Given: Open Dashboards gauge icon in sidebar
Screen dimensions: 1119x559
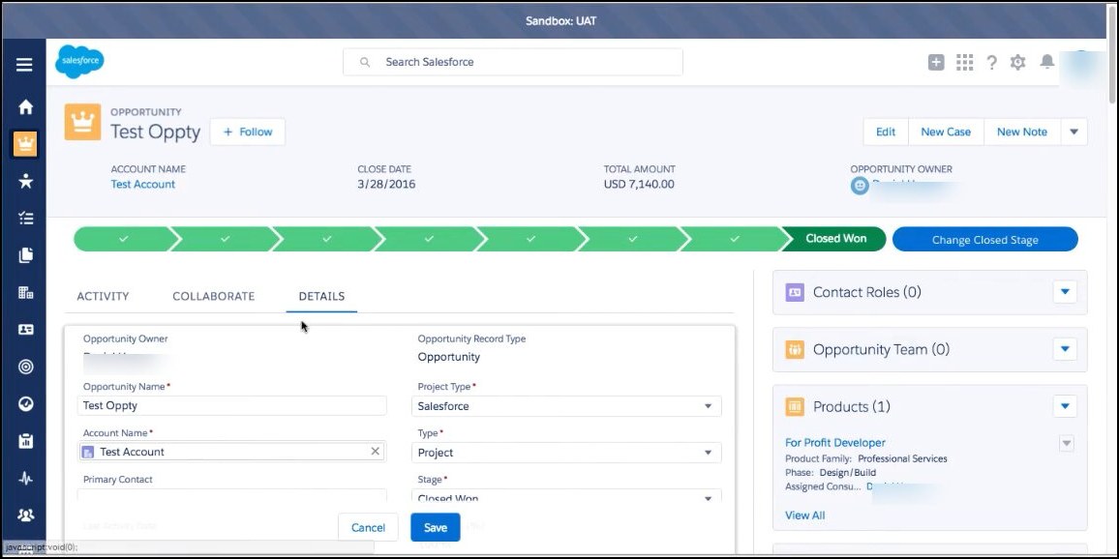Looking at the screenshot, I should 25,403.
